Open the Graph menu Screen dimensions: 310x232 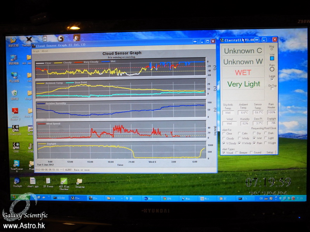tap(36, 51)
